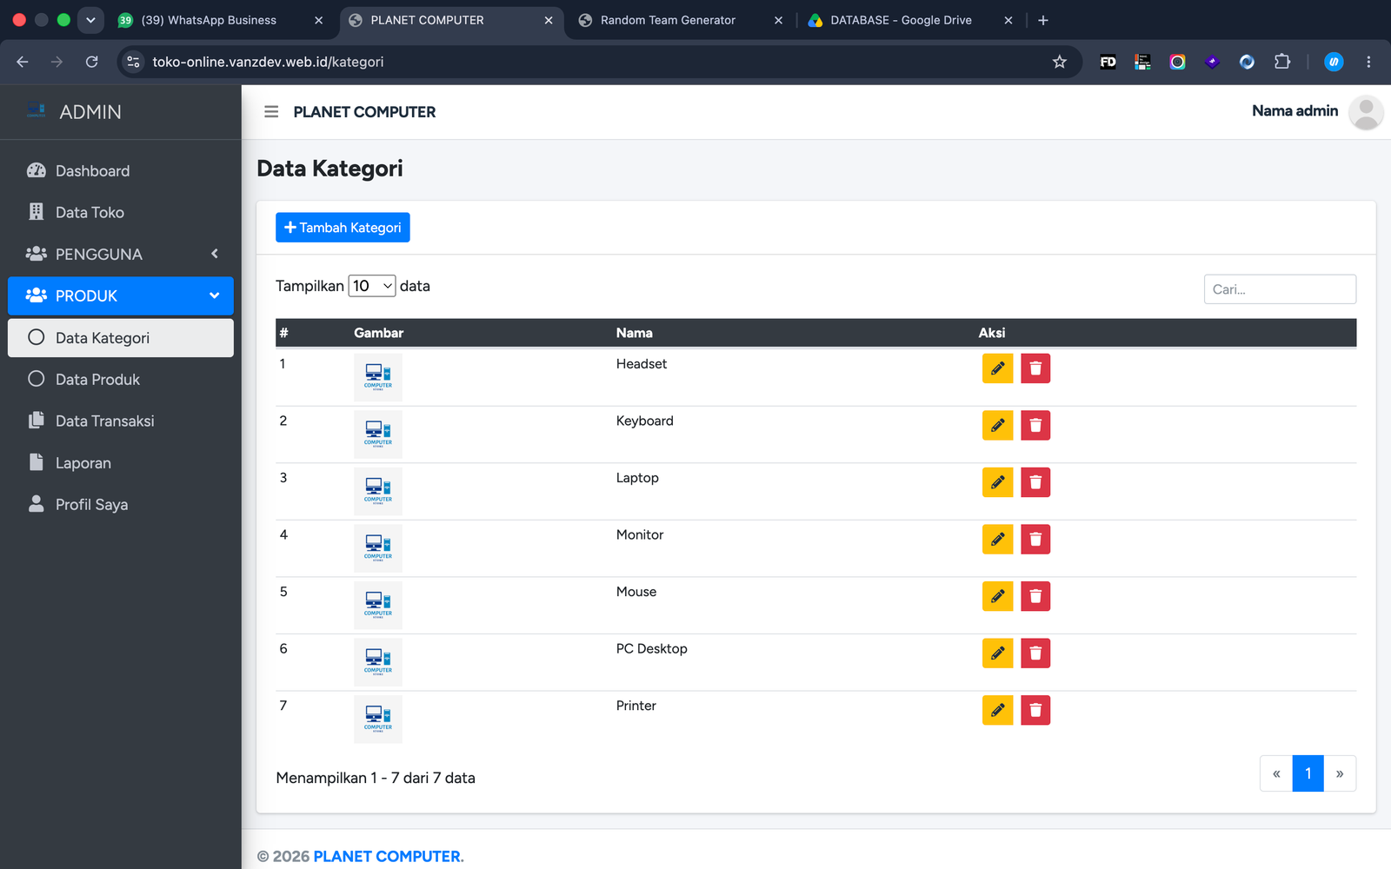The image size is (1391, 869).
Task: Focus the Cari search field
Action: pyautogui.click(x=1280, y=289)
